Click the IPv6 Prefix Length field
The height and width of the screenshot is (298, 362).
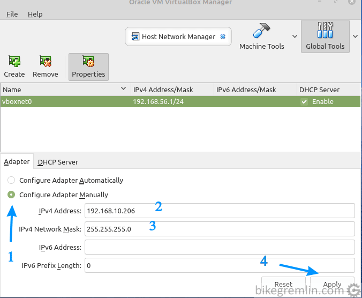[220, 265]
